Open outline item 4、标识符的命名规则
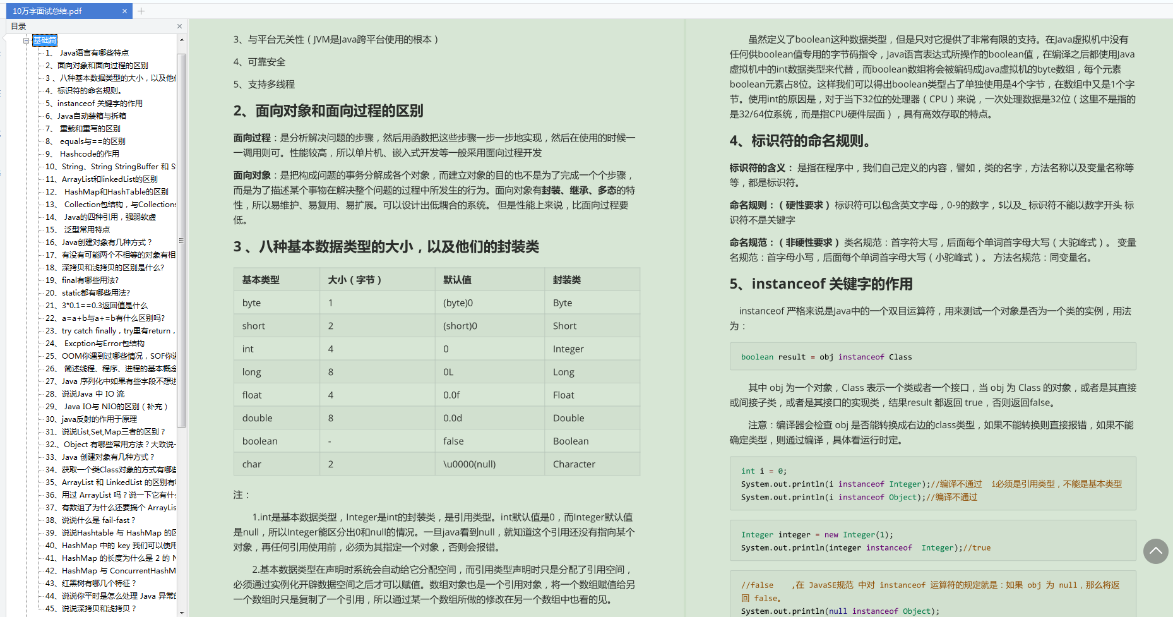 pos(83,91)
